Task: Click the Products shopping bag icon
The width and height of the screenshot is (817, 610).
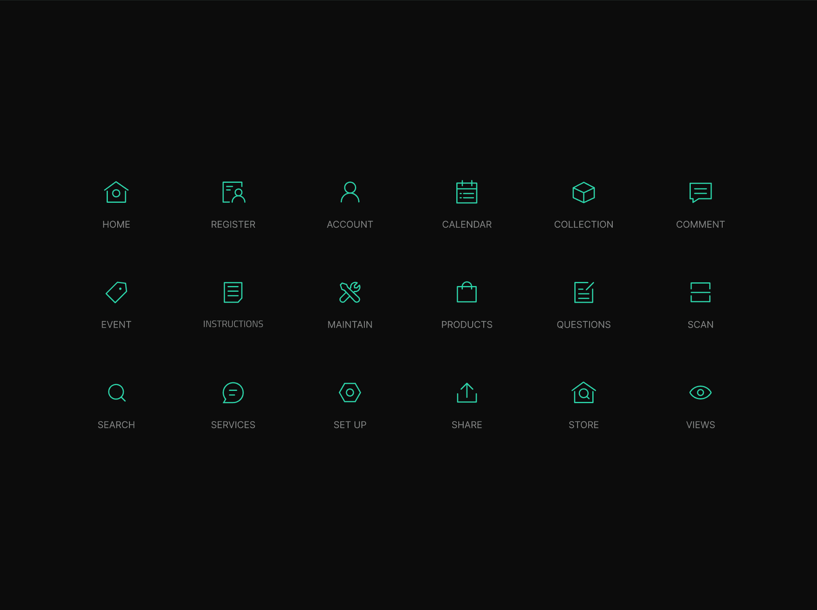Action: [467, 292]
